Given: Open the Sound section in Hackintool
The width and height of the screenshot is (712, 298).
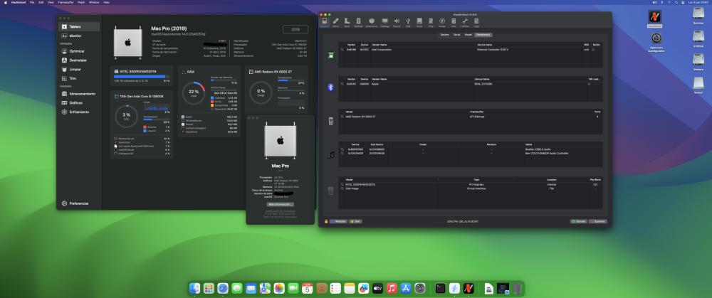Looking at the screenshot, I should tap(397, 22).
